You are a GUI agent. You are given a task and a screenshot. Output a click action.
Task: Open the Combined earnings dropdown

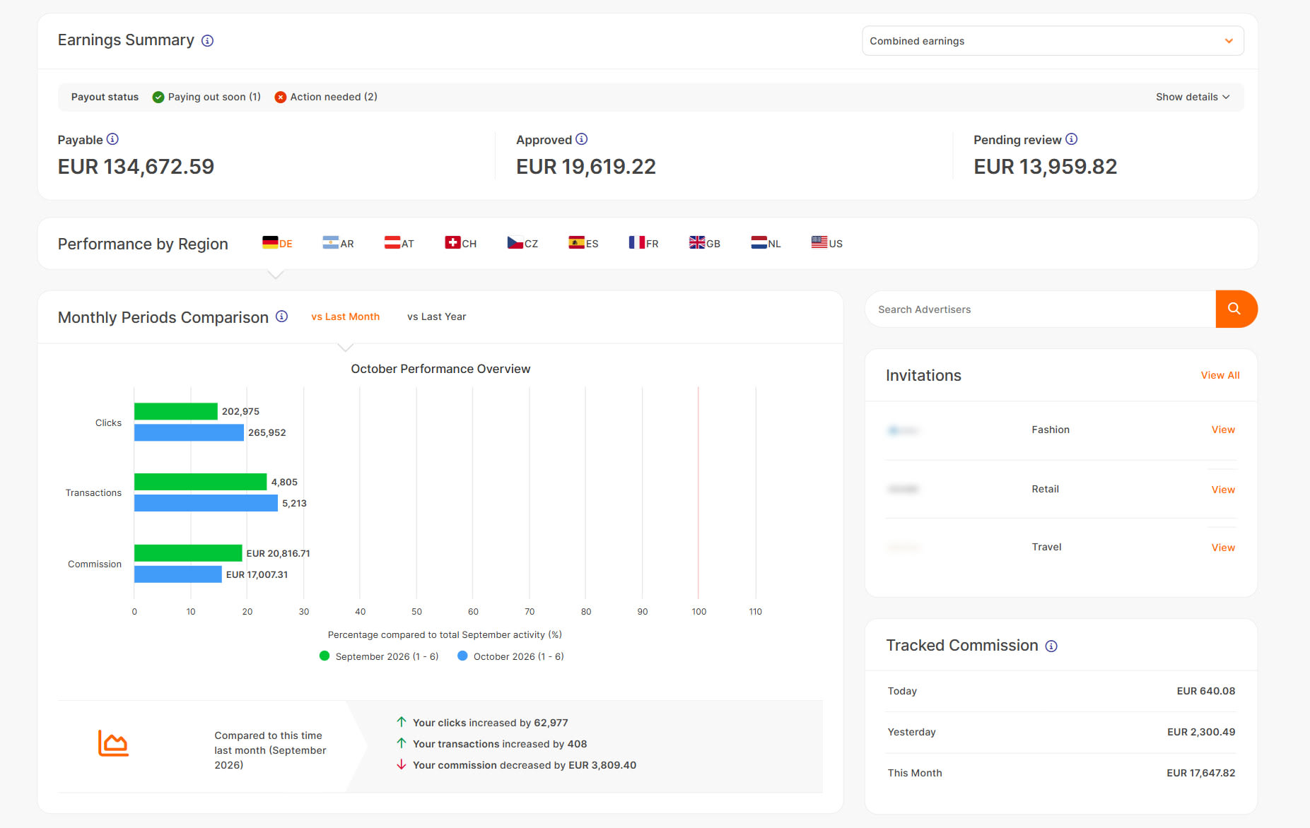(x=1053, y=41)
